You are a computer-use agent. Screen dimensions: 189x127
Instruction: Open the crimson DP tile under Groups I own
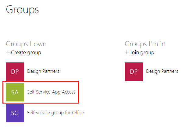pos(15,72)
